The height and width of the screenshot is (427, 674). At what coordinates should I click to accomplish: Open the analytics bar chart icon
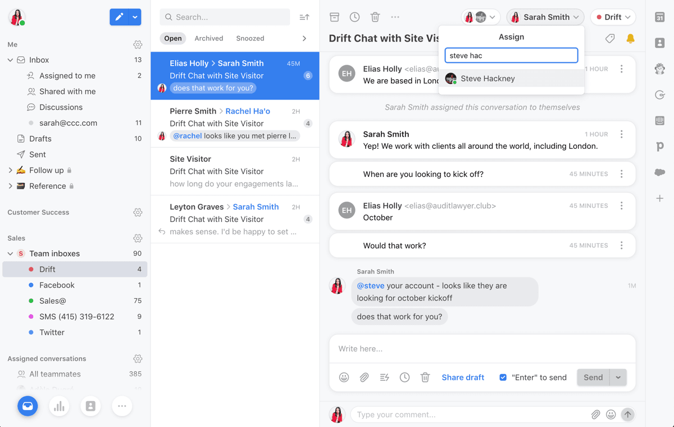coord(59,406)
